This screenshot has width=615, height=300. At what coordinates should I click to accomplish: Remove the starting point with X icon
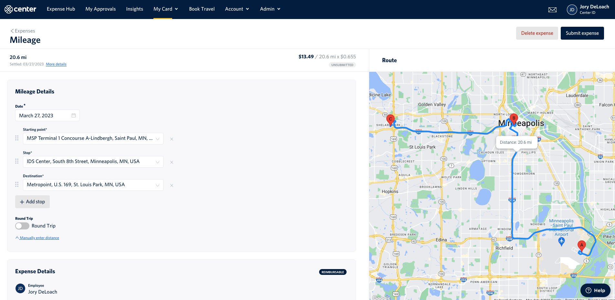172,139
